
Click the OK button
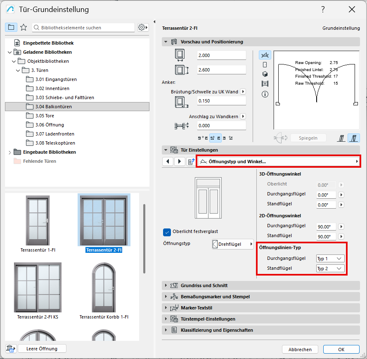click(x=341, y=349)
